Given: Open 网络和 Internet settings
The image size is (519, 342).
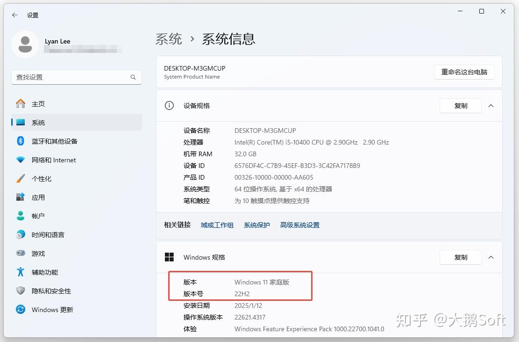Looking at the screenshot, I should 77,160.
